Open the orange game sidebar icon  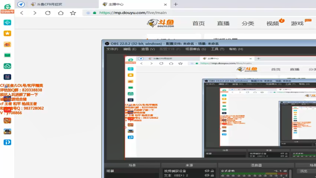point(7,121)
